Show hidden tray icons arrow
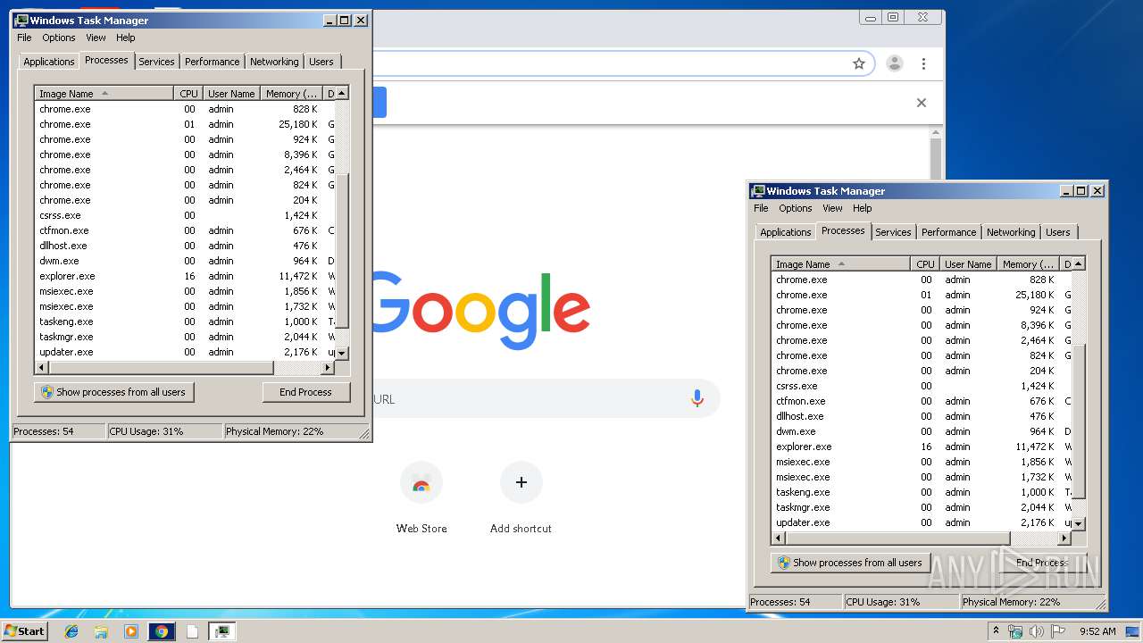The height and width of the screenshot is (643, 1143). point(996,631)
